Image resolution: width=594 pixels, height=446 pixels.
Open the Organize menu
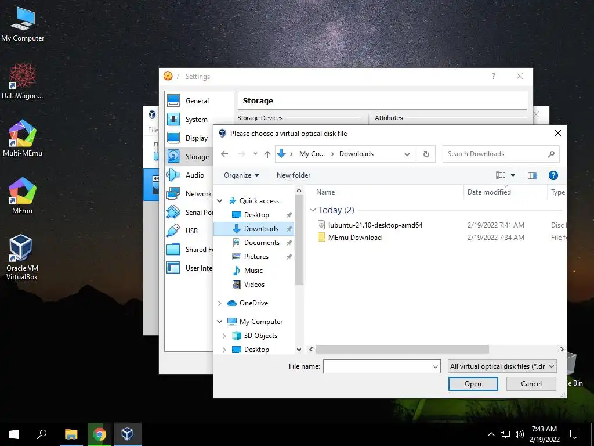click(241, 175)
